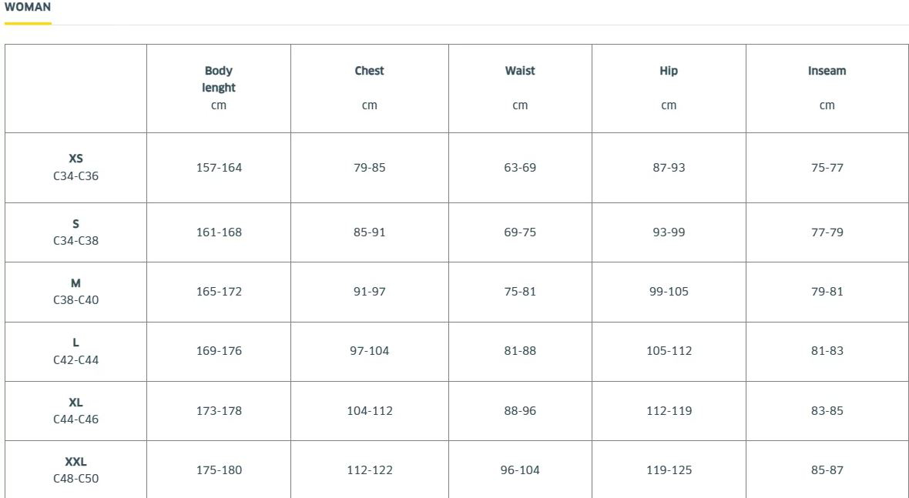Click the 75-81 waist value cell
Screen dimensions: 909x498
(x=520, y=292)
